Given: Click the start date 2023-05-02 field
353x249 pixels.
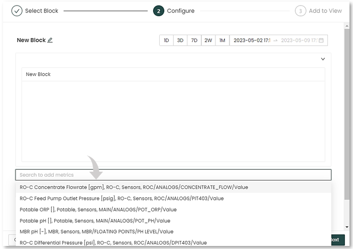Looking at the screenshot, I should (252, 40).
